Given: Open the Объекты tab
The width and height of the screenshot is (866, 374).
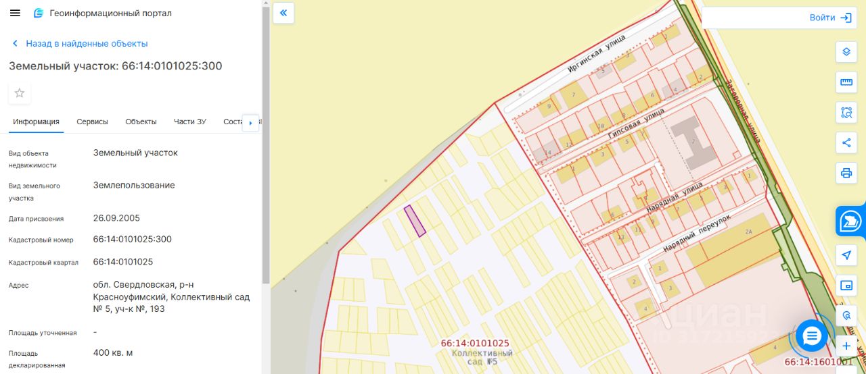Looking at the screenshot, I should (141, 122).
